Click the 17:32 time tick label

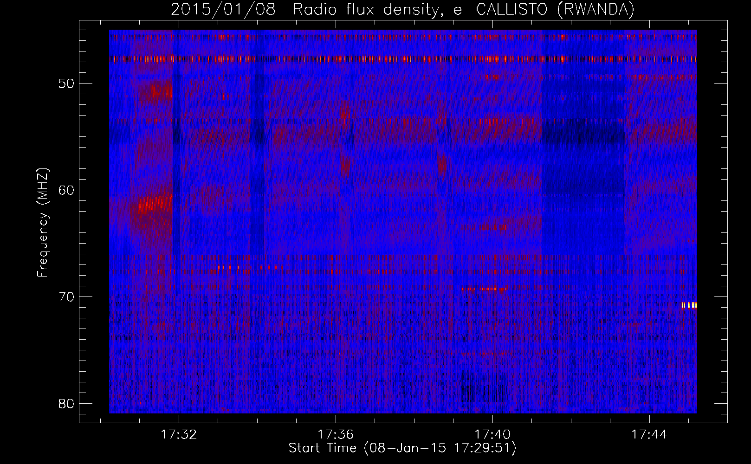179,435
